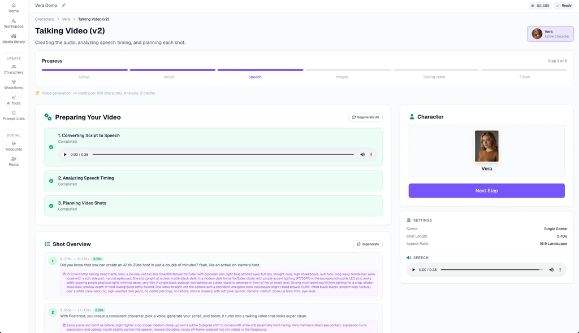
Task: Click the Next Step button
Action: tap(486, 191)
